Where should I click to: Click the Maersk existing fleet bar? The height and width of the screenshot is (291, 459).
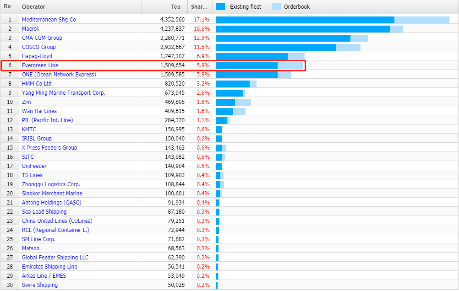pos(303,29)
